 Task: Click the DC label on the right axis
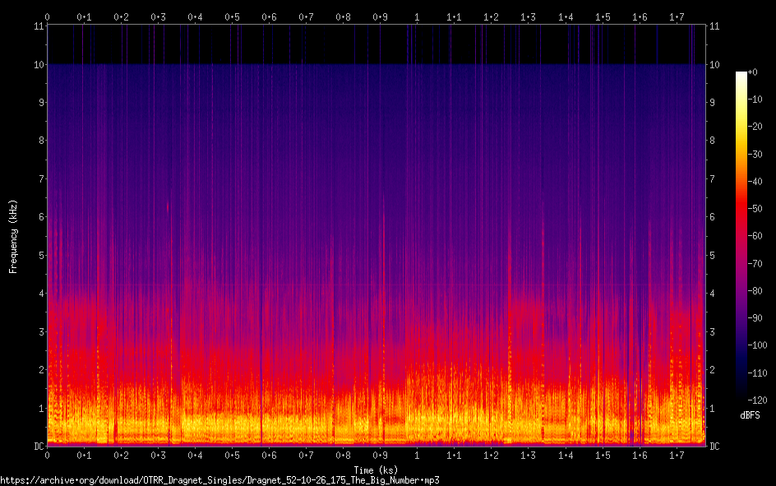715,446
